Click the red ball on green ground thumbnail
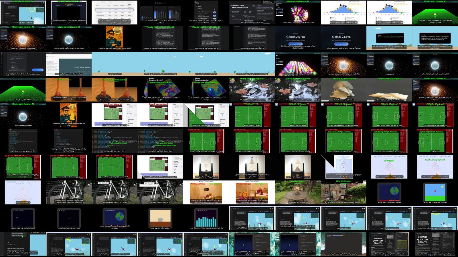Image resolution: width=458 pixels, height=257 pixels. pos(435,192)
